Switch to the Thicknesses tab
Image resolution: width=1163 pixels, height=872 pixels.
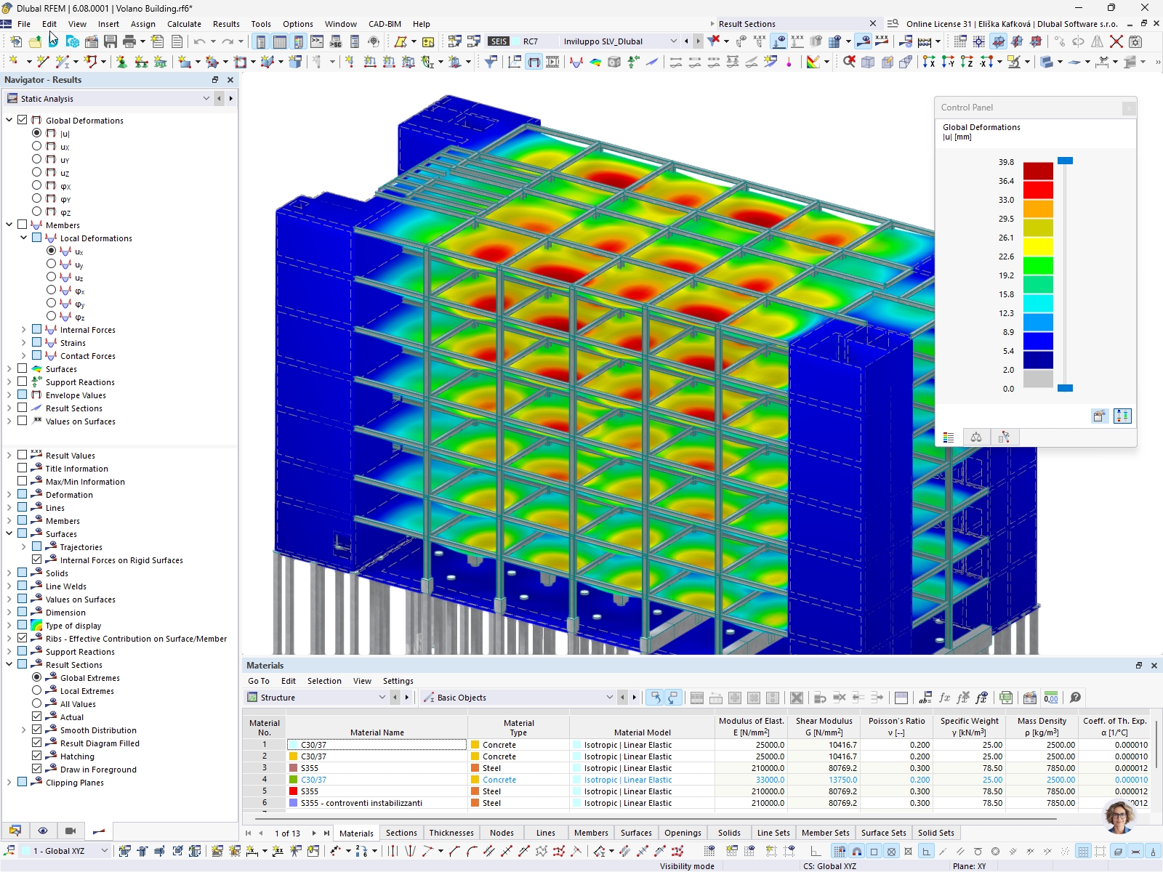coord(451,833)
